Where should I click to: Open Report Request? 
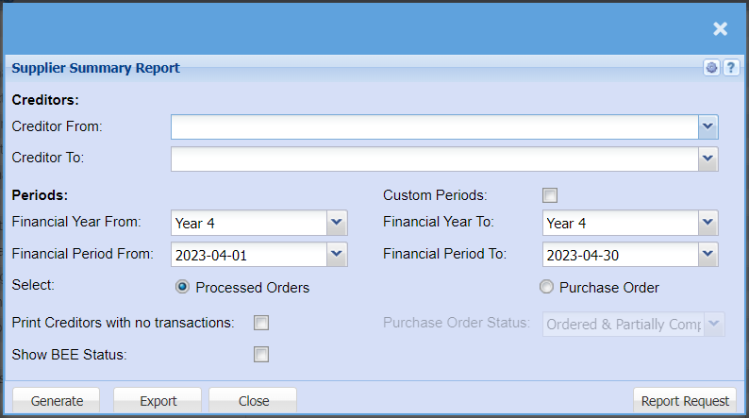click(x=685, y=401)
